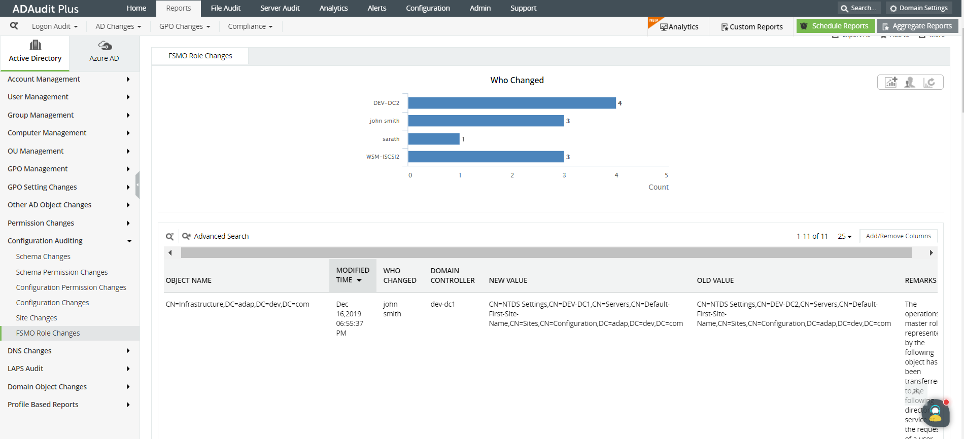The image size is (964, 439).
Task: Collapse the left sidebar panel handle
Action: tap(137, 185)
